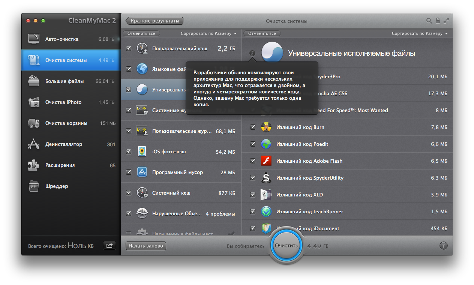The width and height of the screenshot is (474, 285).
Task: Uncheck Языковые файлы checkbox
Action: pos(129,69)
